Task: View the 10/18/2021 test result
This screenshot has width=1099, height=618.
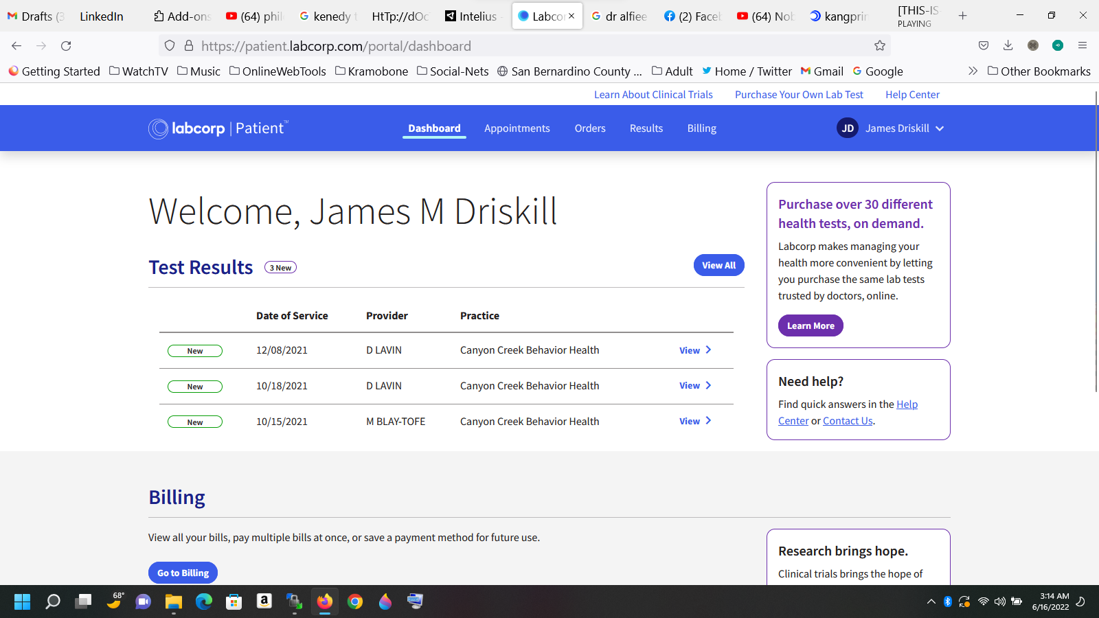Action: tap(695, 386)
